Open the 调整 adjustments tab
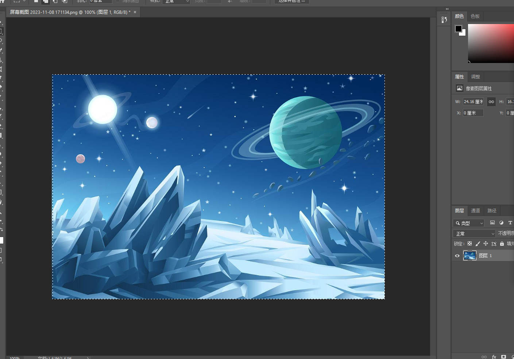 click(476, 77)
